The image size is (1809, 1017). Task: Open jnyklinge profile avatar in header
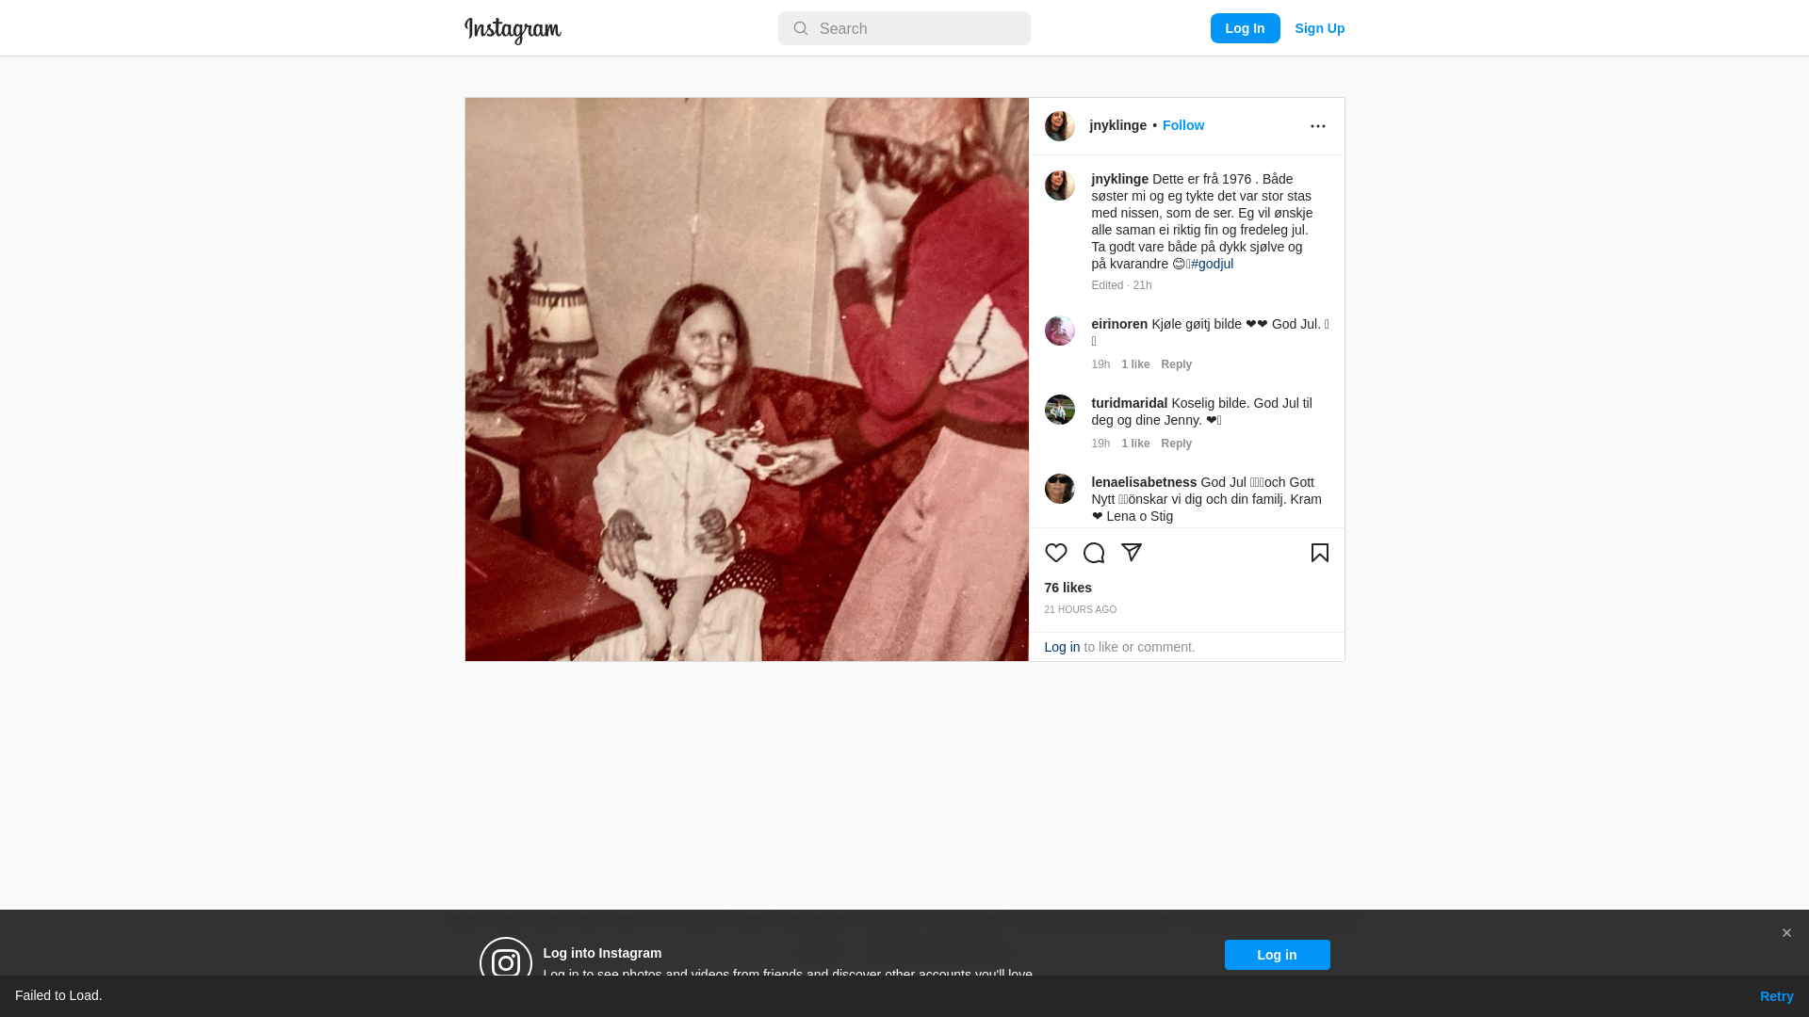coord(1059,126)
